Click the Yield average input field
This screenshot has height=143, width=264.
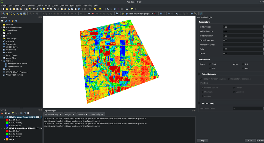(x=243, y=27)
